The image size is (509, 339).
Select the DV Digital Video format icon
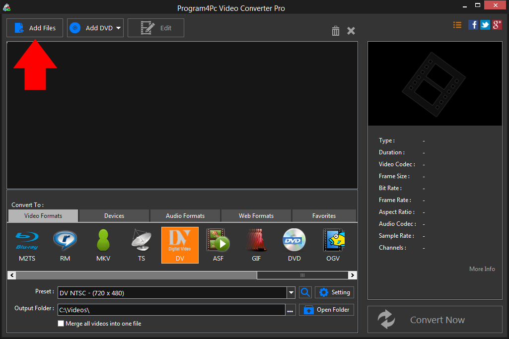[x=180, y=244]
